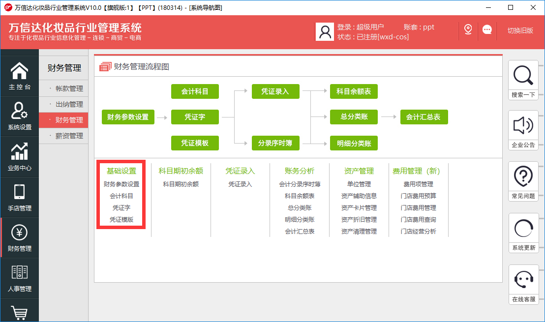This screenshot has width=545, height=322.
Task: Click the 系统更新 refresh icon
Action: [523, 228]
